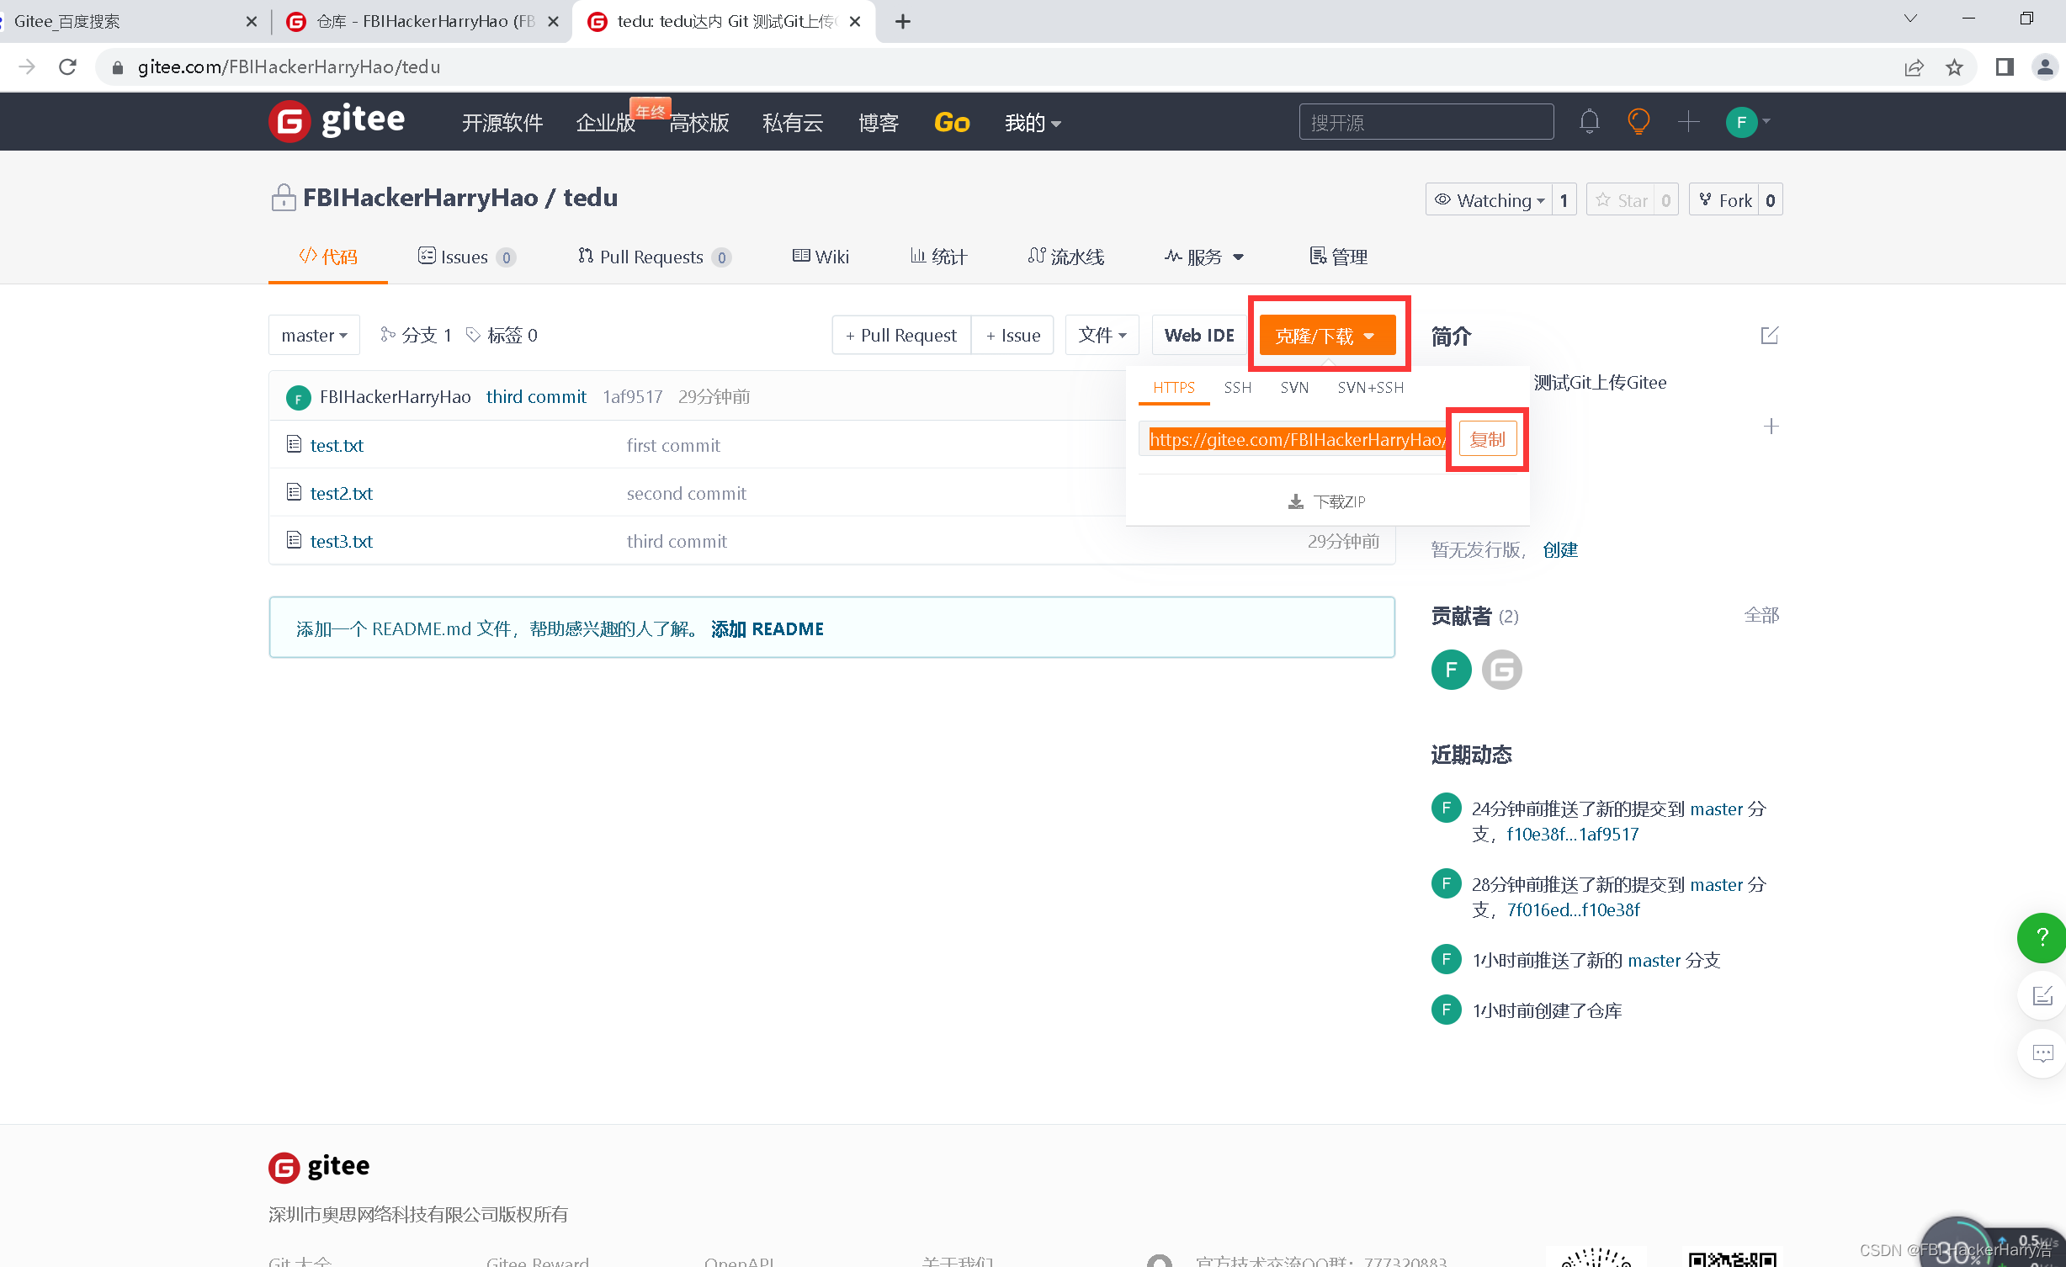
Task: Click the commit author avatar
Action: tap(298, 397)
